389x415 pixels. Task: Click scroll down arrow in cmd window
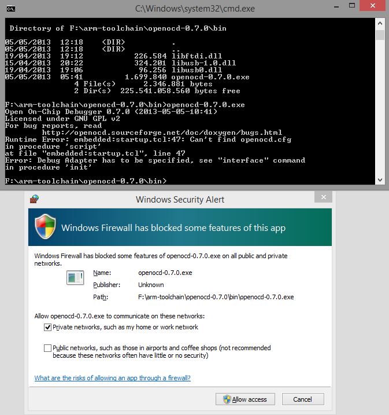380,180
